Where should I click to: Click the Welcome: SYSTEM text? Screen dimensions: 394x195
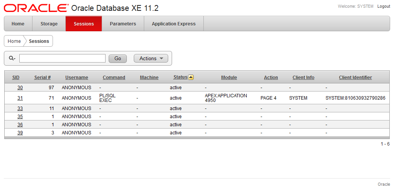(356, 6)
